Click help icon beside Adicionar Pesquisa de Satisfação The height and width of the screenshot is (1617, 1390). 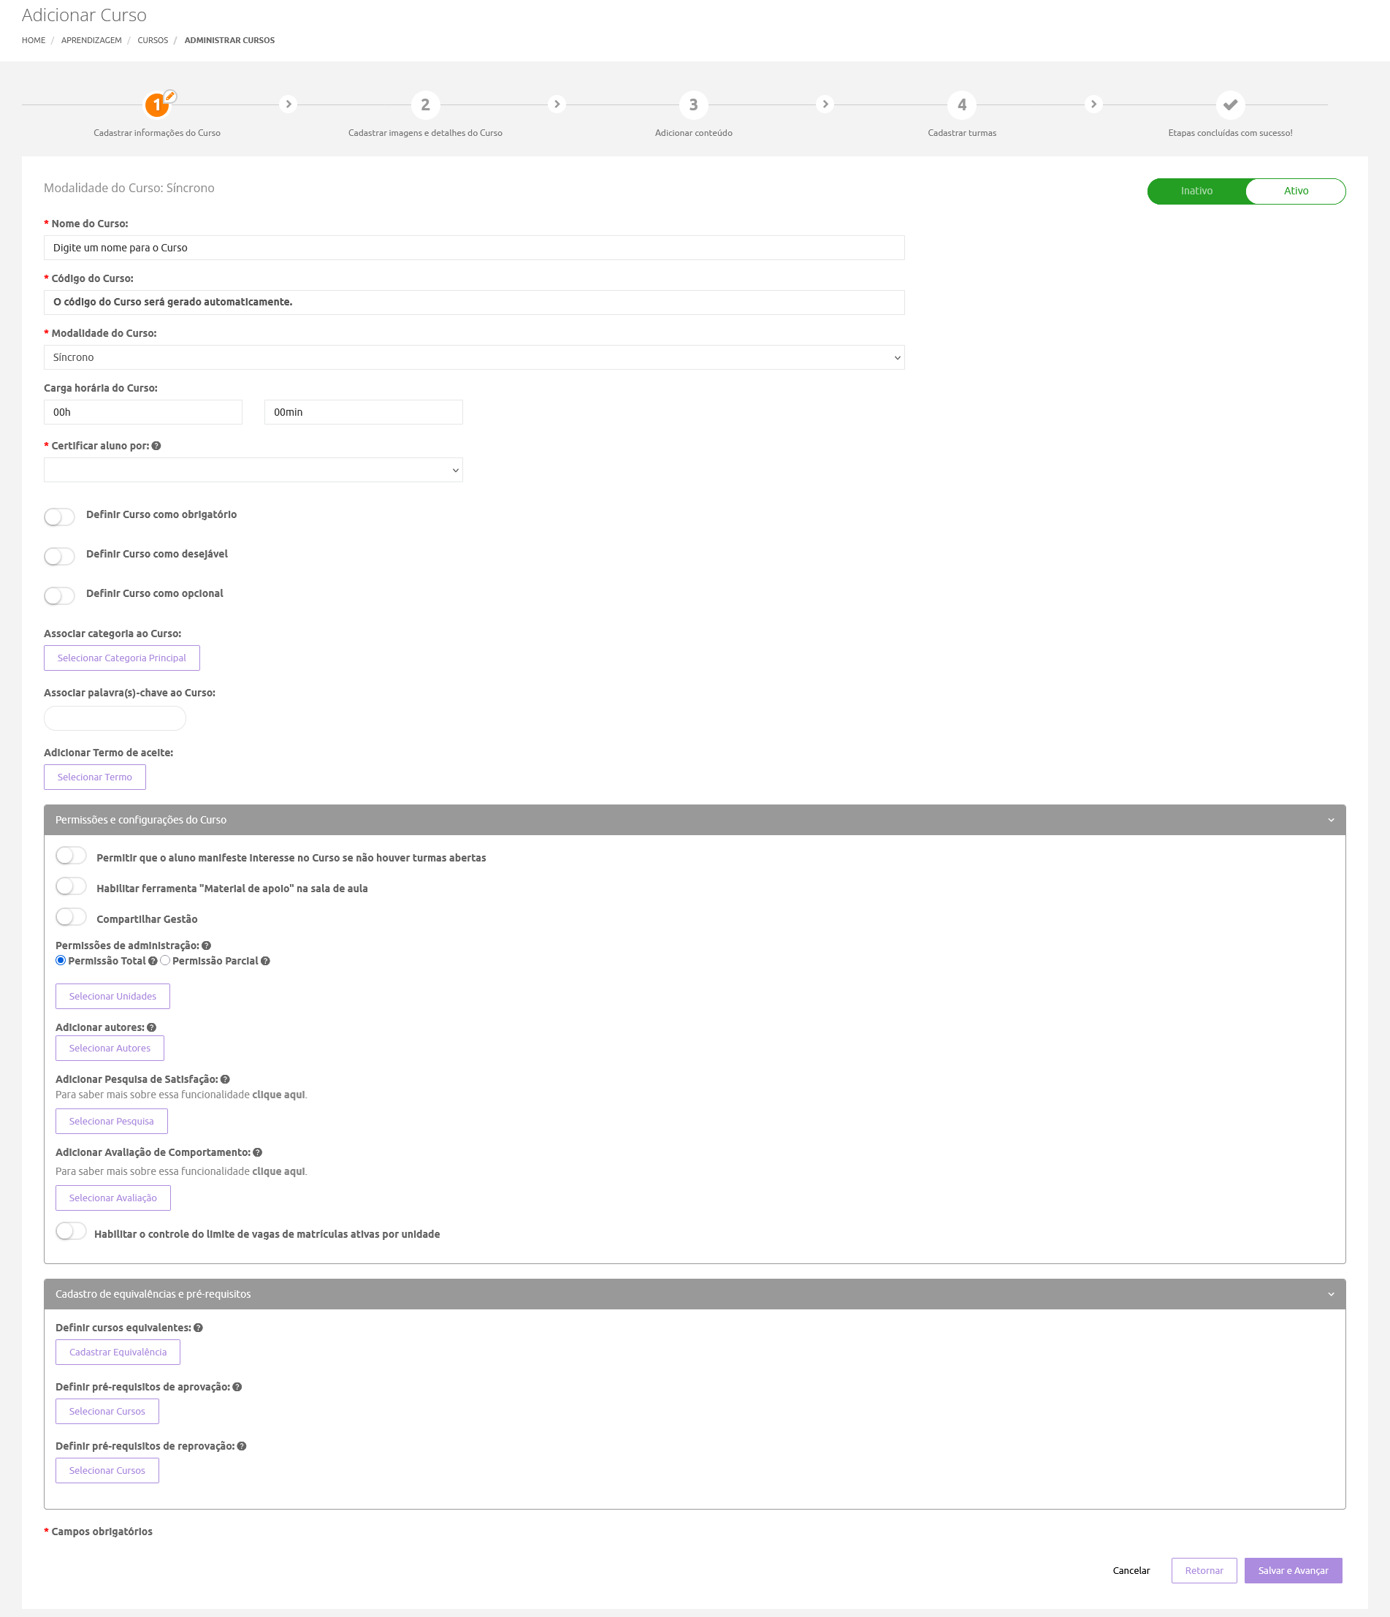225,1079
